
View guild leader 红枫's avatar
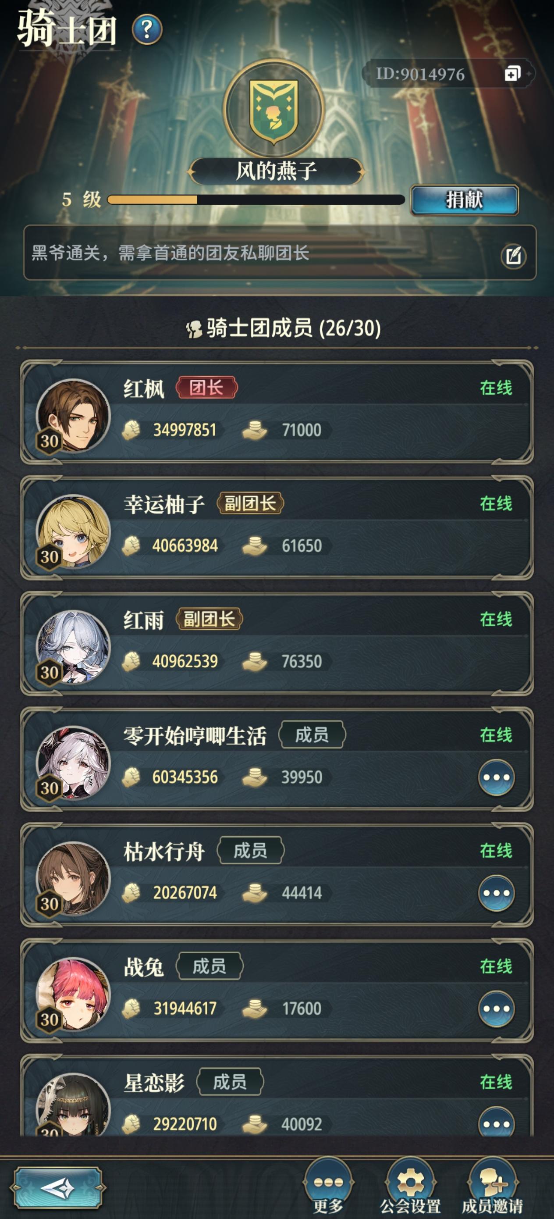click(73, 416)
